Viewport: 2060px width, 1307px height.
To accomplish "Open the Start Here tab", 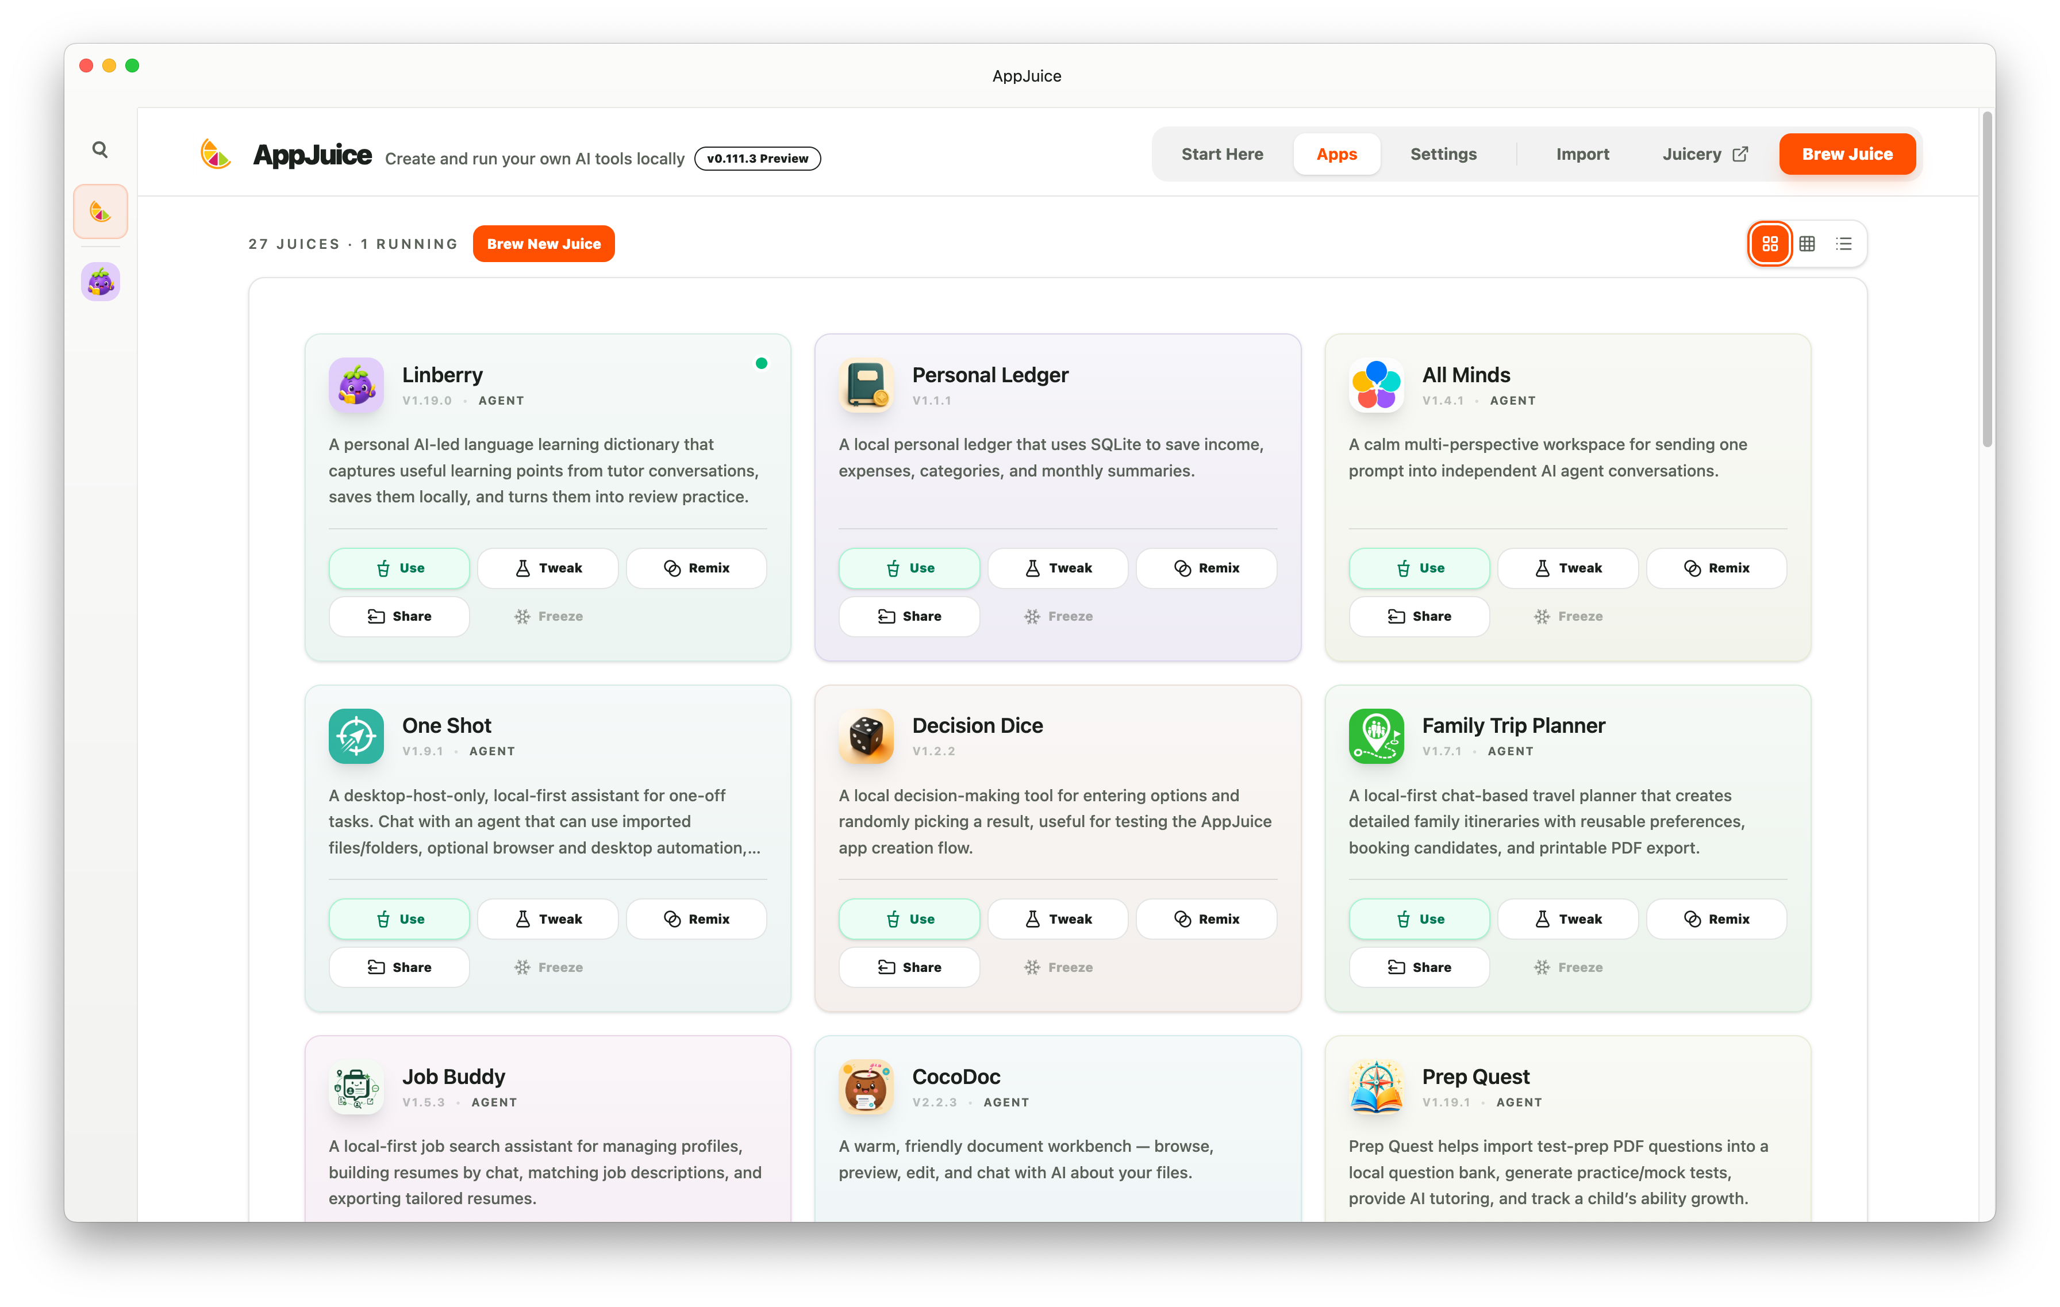I will click(x=1221, y=154).
